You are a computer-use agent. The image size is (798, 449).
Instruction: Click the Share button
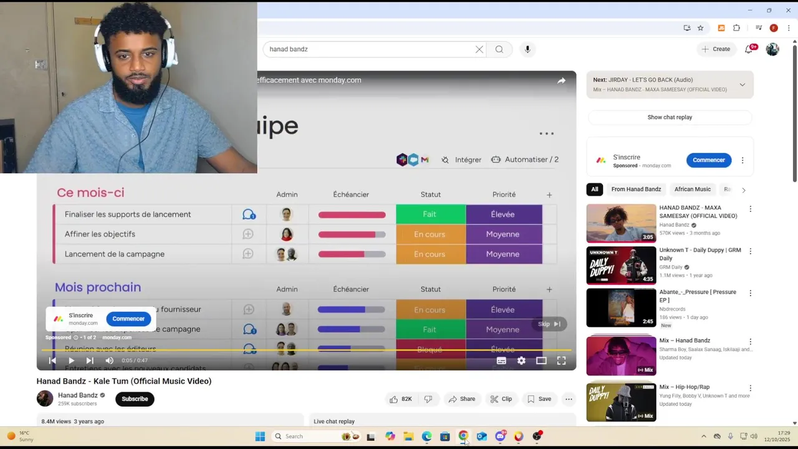462,399
